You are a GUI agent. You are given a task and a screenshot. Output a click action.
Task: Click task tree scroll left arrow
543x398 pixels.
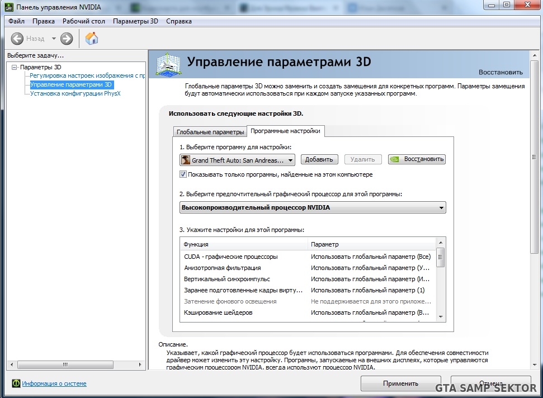(12, 364)
